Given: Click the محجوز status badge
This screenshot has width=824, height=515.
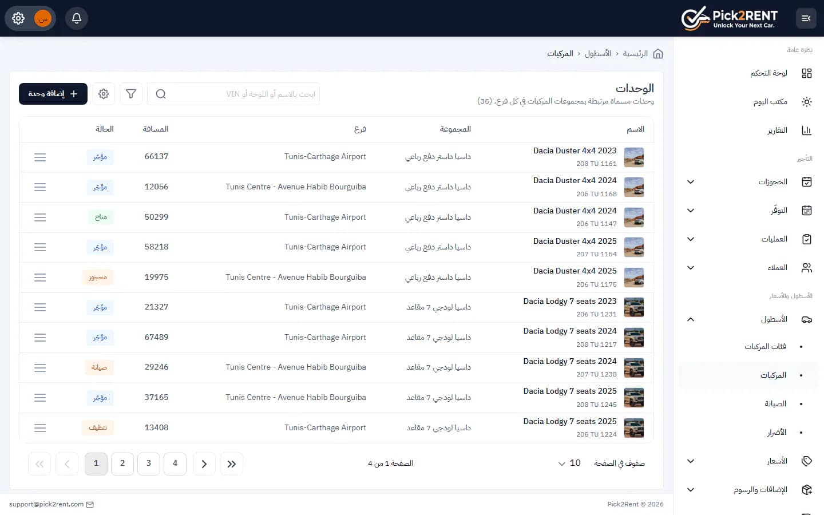Looking at the screenshot, I should point(98,278).
